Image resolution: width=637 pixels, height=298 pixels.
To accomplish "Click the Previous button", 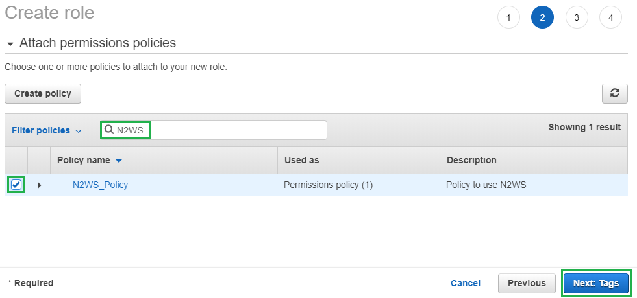I will coord(527,283).
